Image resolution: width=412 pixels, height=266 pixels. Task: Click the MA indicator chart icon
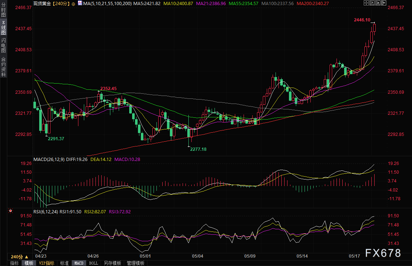[79, 3]
